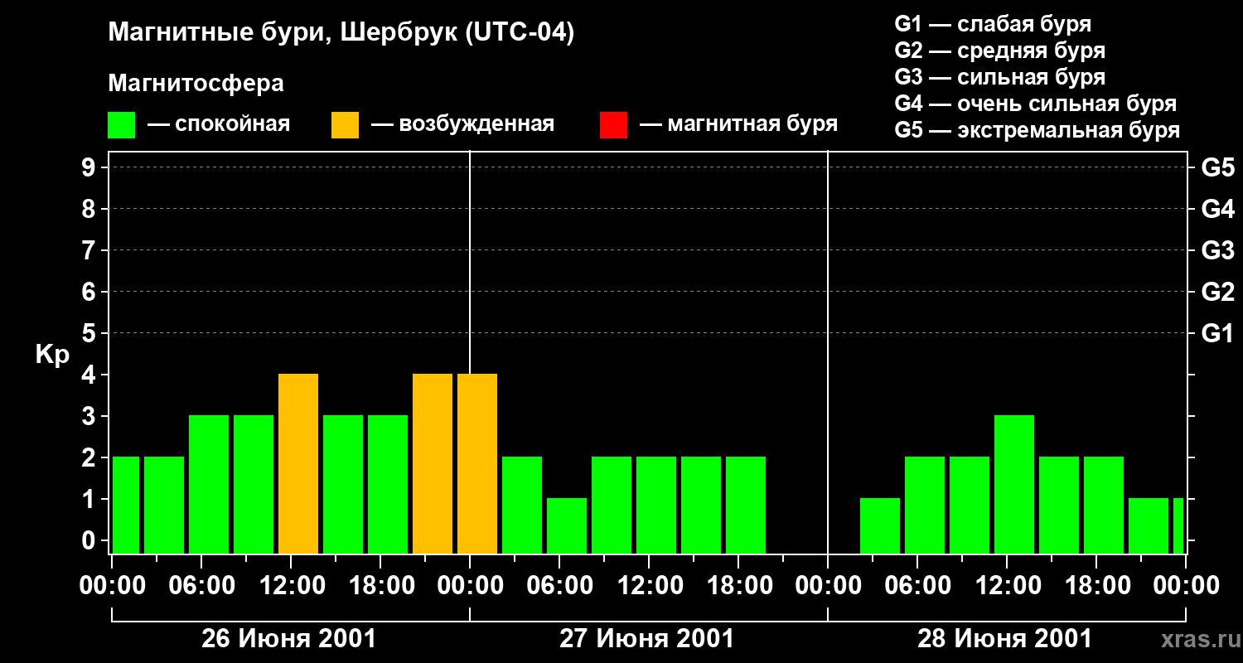Click the orange 'возбужденная' legend swatch
Image resolution: width=1243 pixels, height=663 pixels.
tap(345, 125)
